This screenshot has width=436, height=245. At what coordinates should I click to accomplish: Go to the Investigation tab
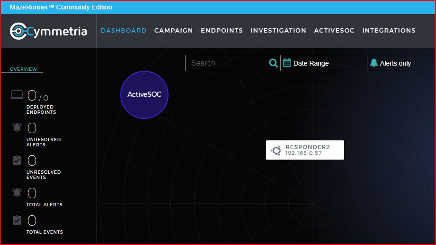(278, 31)
